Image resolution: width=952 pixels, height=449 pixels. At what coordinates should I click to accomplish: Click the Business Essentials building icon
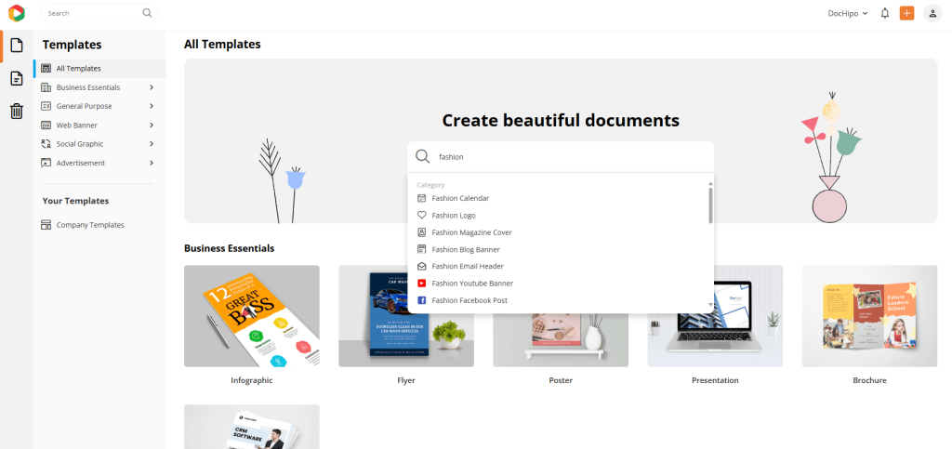[46, 87]
